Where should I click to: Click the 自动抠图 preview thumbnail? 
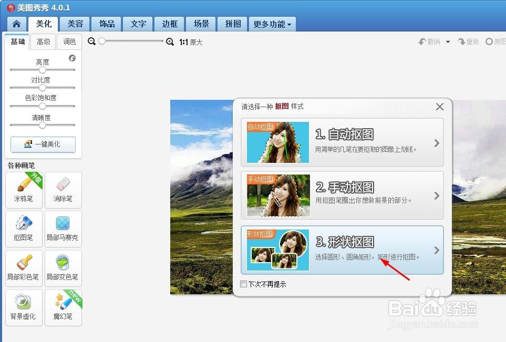click(x=278, y=142)
